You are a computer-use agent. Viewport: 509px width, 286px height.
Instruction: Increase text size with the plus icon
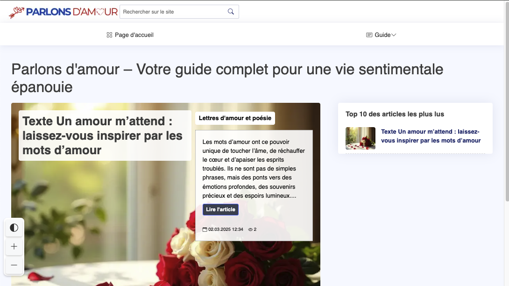click(x=14, y=246)
